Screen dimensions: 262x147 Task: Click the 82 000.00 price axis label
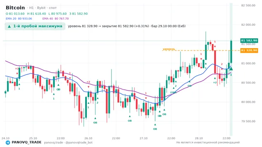pos(248,24)
